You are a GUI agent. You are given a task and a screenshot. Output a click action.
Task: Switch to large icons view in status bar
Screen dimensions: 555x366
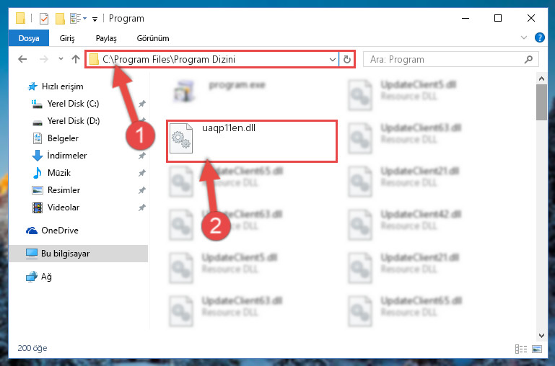tap(537, 349)
